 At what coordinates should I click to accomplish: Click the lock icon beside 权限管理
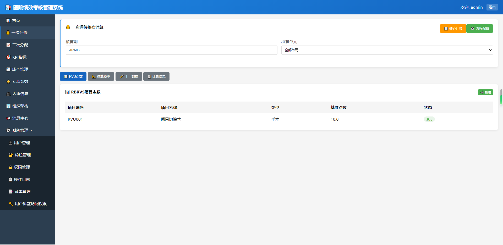[x=10, y=167]
